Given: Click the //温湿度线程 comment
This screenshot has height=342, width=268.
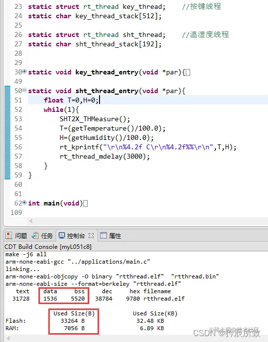Looking at the screenshot, I should tap(205, 34).
